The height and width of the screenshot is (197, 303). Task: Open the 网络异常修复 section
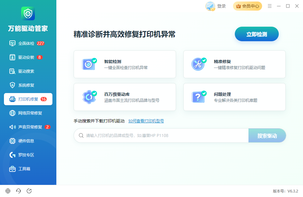(28, 113)
